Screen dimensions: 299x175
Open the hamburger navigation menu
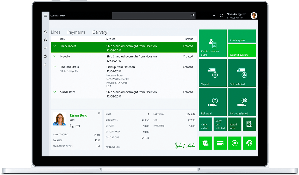45,15
